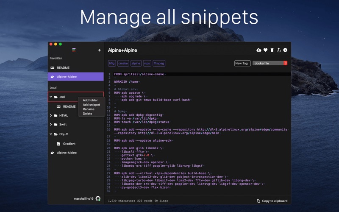Viewport: 339px width, 212px height.
Task: Open the dockerfile language dropdown
Action: coord(270,63)
